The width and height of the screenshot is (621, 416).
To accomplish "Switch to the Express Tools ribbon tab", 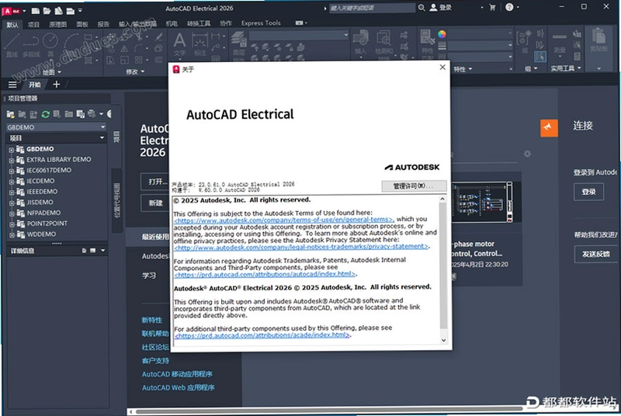I will [261, 23].
